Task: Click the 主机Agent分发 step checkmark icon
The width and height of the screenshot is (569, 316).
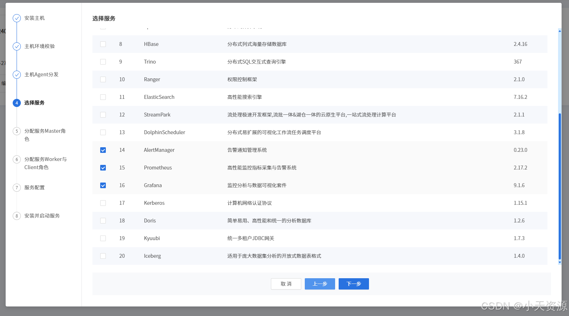Action: pos(17,74)
